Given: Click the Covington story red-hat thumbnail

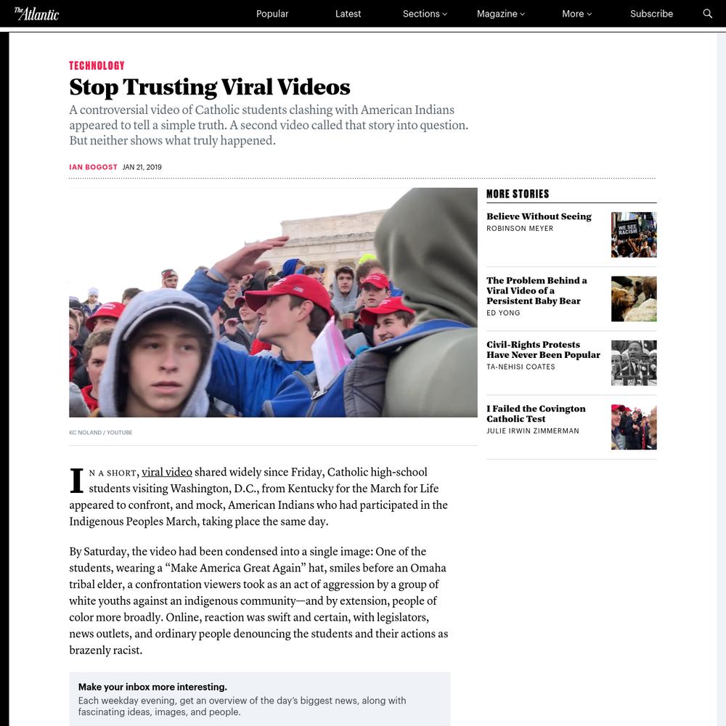Looking at the screenshot, I should [634, 427].
